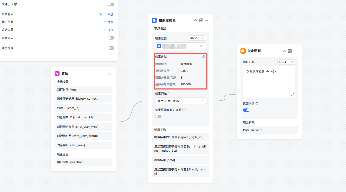Screen dimensions: 346x192
Task: Enable the 文件上传 toggle
Action: coord(111,4)
